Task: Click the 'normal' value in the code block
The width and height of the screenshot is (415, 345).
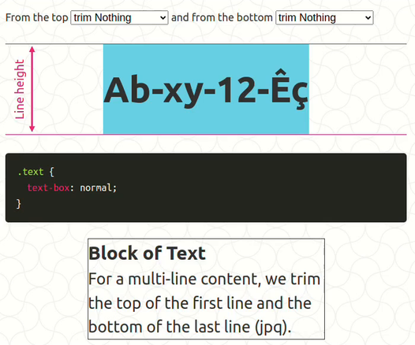Action: pos(95,187)
